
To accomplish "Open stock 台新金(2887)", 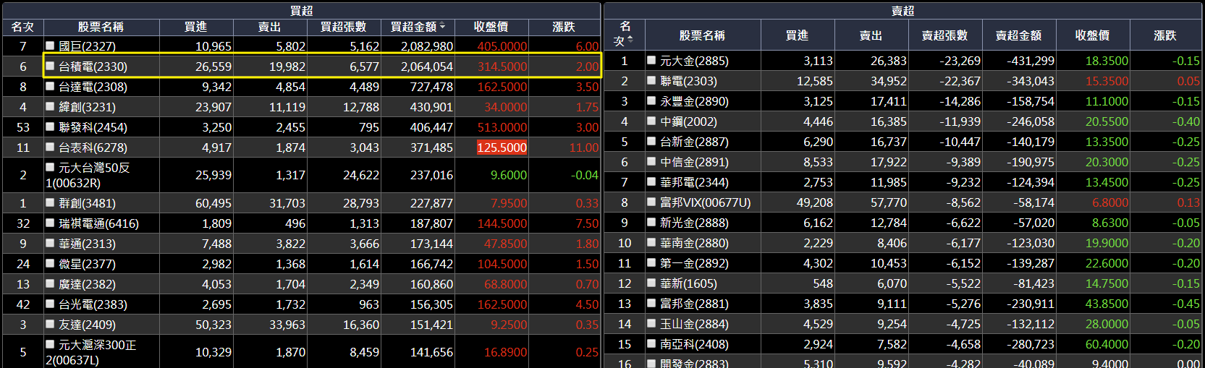I will pos(694,142).
